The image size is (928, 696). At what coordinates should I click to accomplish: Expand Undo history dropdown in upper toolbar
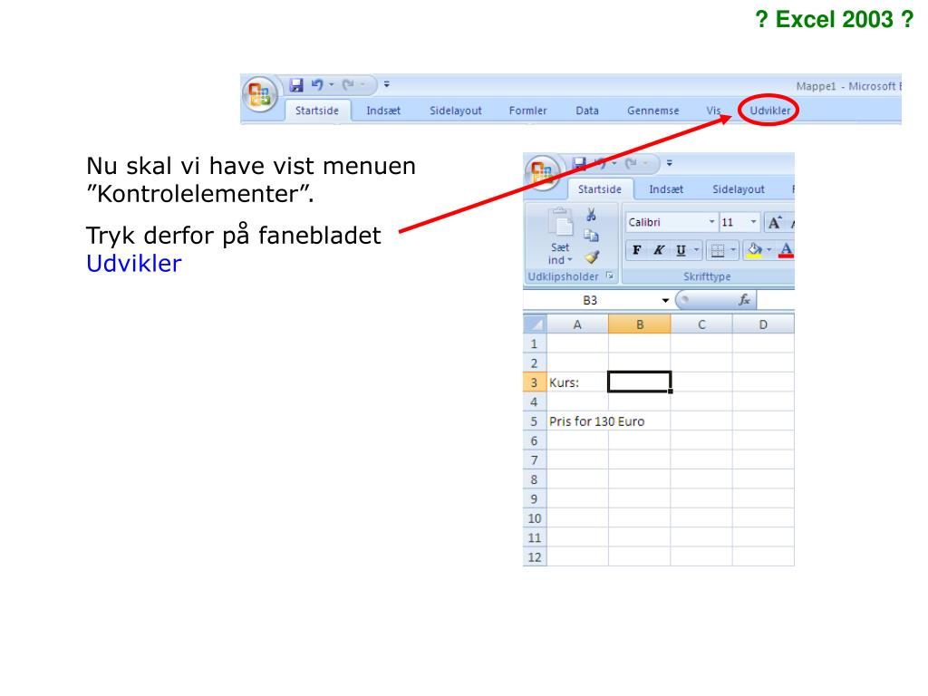tap(332, 84)
